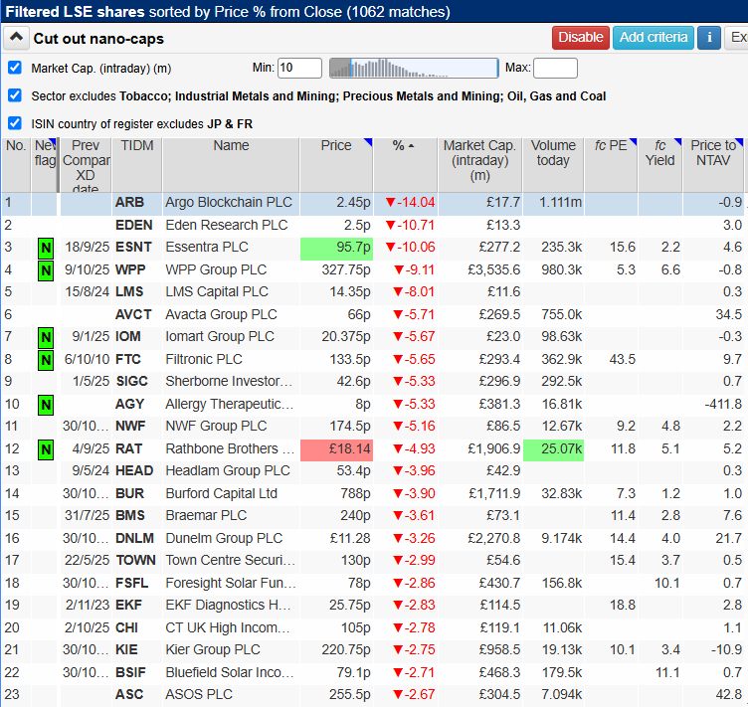This screenshot has height=707, width=748.
Task: Toggle the ISIN country of register checkbox
Action: [15, 123]
